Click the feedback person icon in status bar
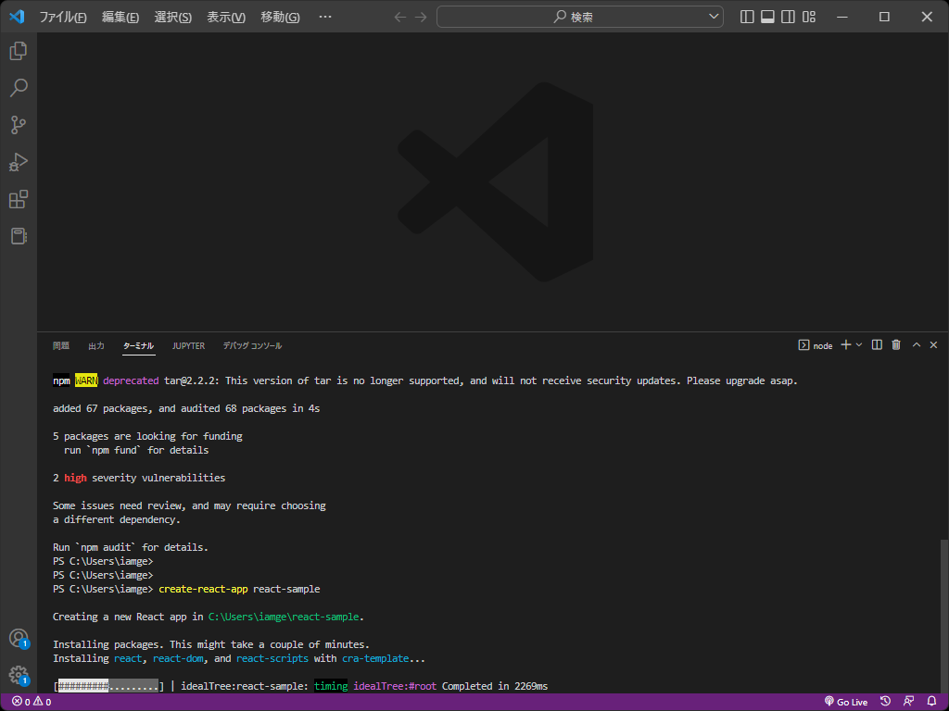This screenshot has width=949, height=711. [x=908, y=702]
